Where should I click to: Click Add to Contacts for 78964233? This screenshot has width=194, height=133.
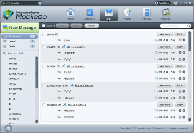pyautogui.click(x=77, y=105)
